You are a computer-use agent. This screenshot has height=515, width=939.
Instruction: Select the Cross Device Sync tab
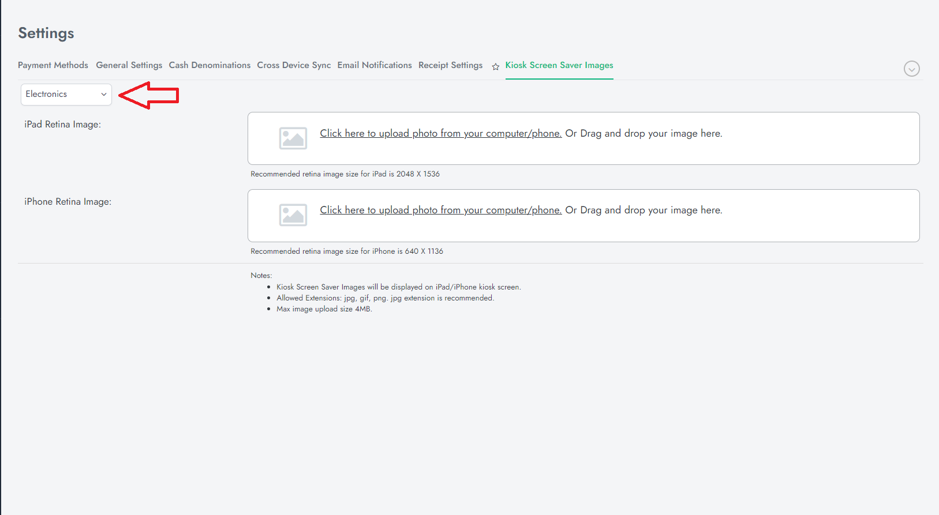[294, 65]
